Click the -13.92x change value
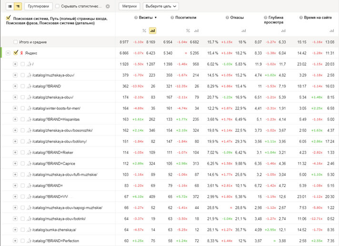The height and width of the screenshot is (246, 339). coord(138,86)
